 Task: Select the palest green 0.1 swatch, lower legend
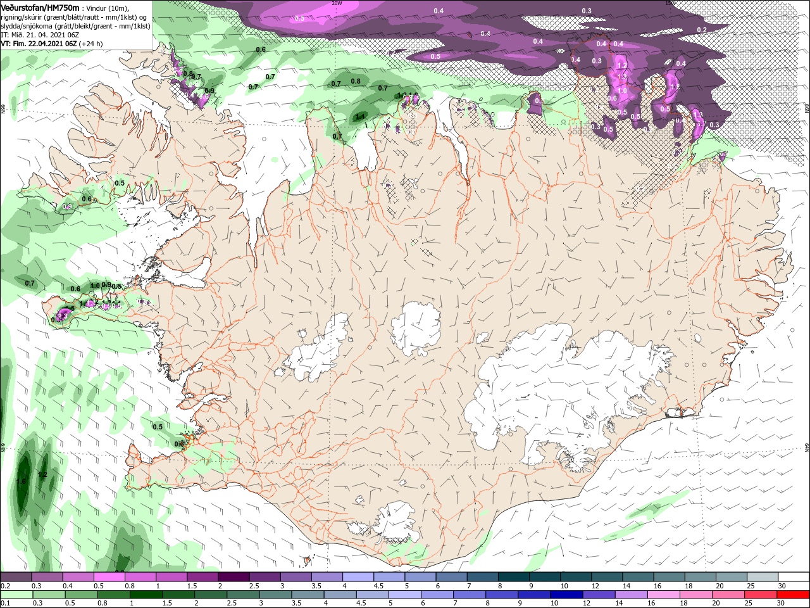[x=16, y=595]
